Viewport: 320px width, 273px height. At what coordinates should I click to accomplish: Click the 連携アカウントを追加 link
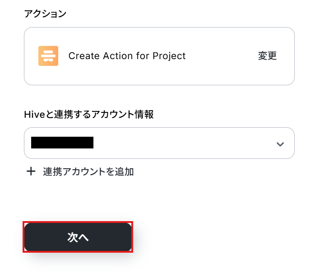pyautogui.click(x=88, y=171)
